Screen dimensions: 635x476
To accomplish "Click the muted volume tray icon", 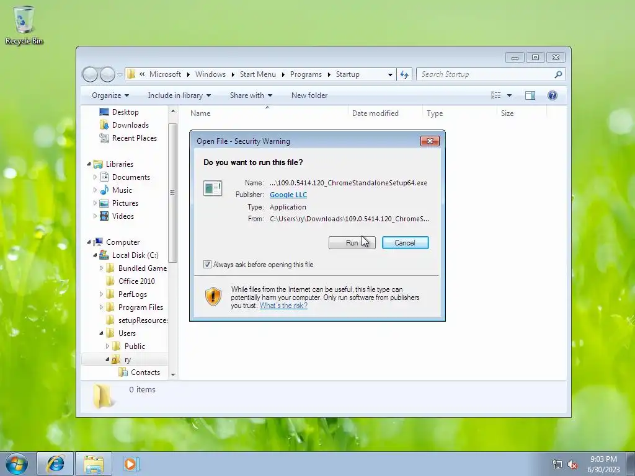I will [x=572, y=465].
